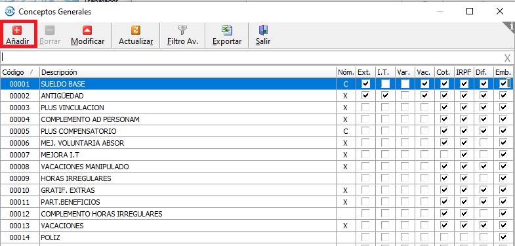The width and height of the screenshot is (515, 246).
Task: Click the Vac. column header
Action: (x=424, y=72)
